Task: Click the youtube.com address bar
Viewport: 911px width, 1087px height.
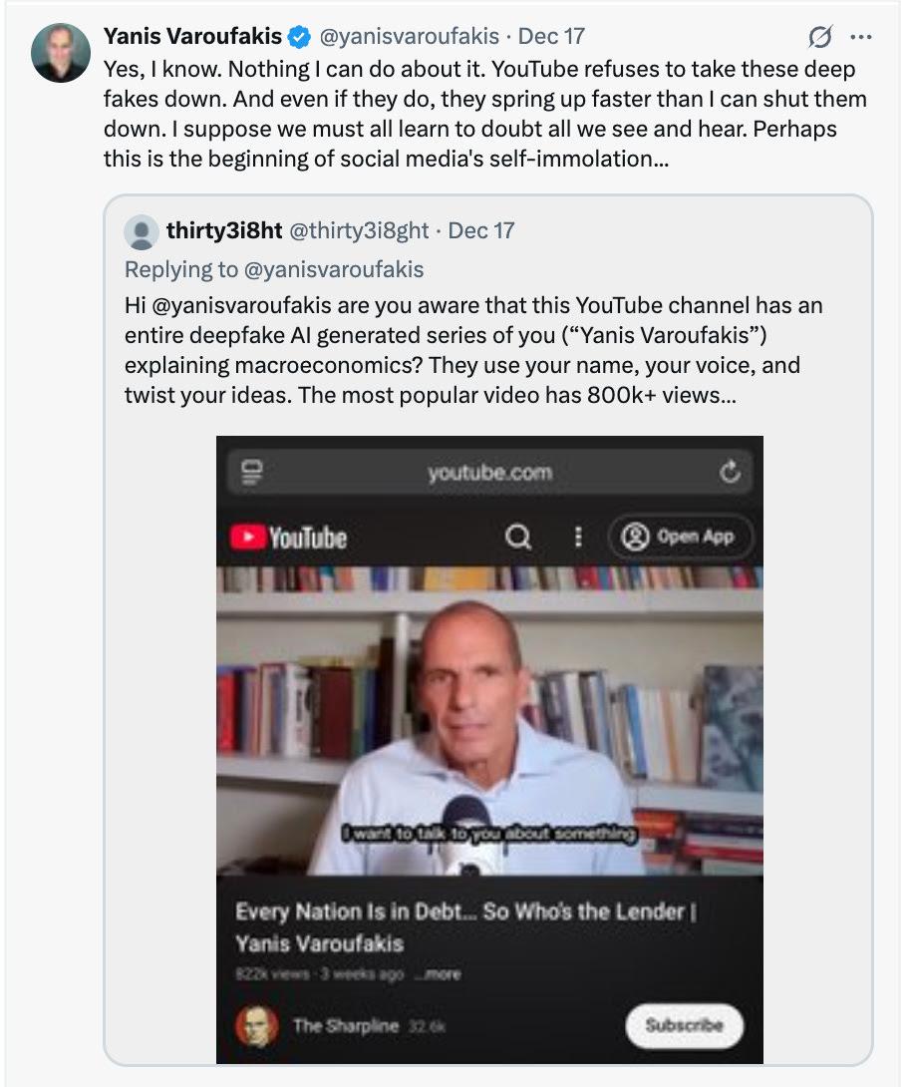Action: (489, 472)
